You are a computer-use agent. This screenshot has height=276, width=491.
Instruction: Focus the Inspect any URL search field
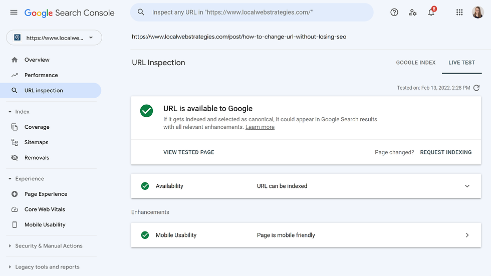(x=252, y=12)
